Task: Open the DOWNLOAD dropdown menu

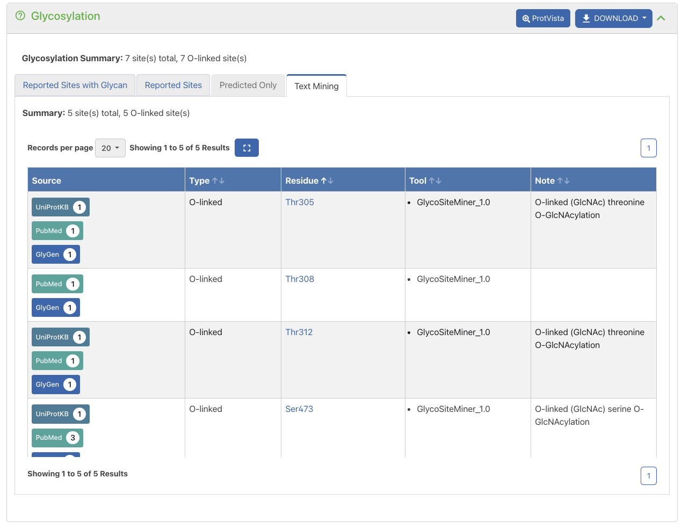Action: click(x=613, y=18)
